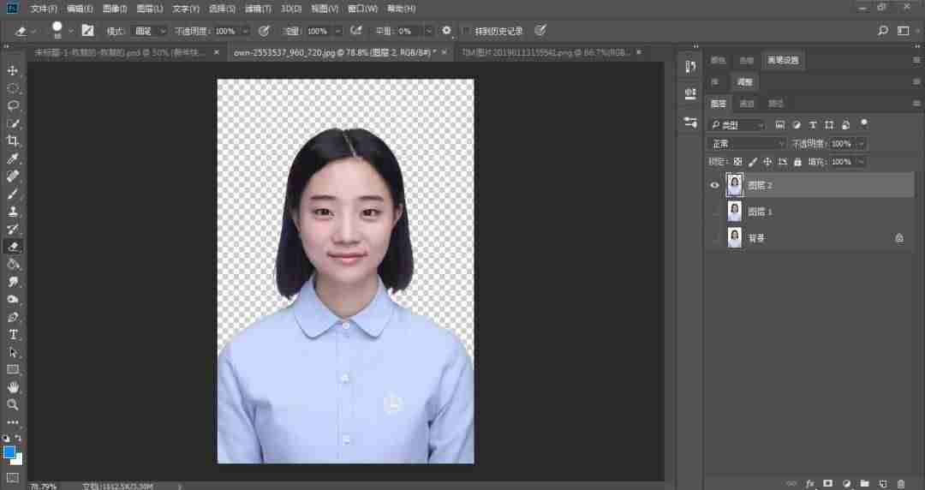Screen dimensions: 925x490
Task: Open Properties panel icon in collapsed dock
Action: coord(690,93)
